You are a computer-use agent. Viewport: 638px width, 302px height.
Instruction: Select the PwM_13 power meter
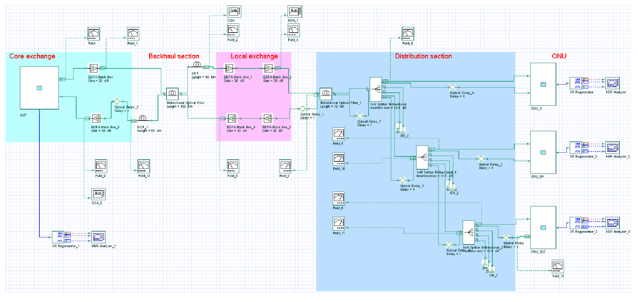[558, 266]
